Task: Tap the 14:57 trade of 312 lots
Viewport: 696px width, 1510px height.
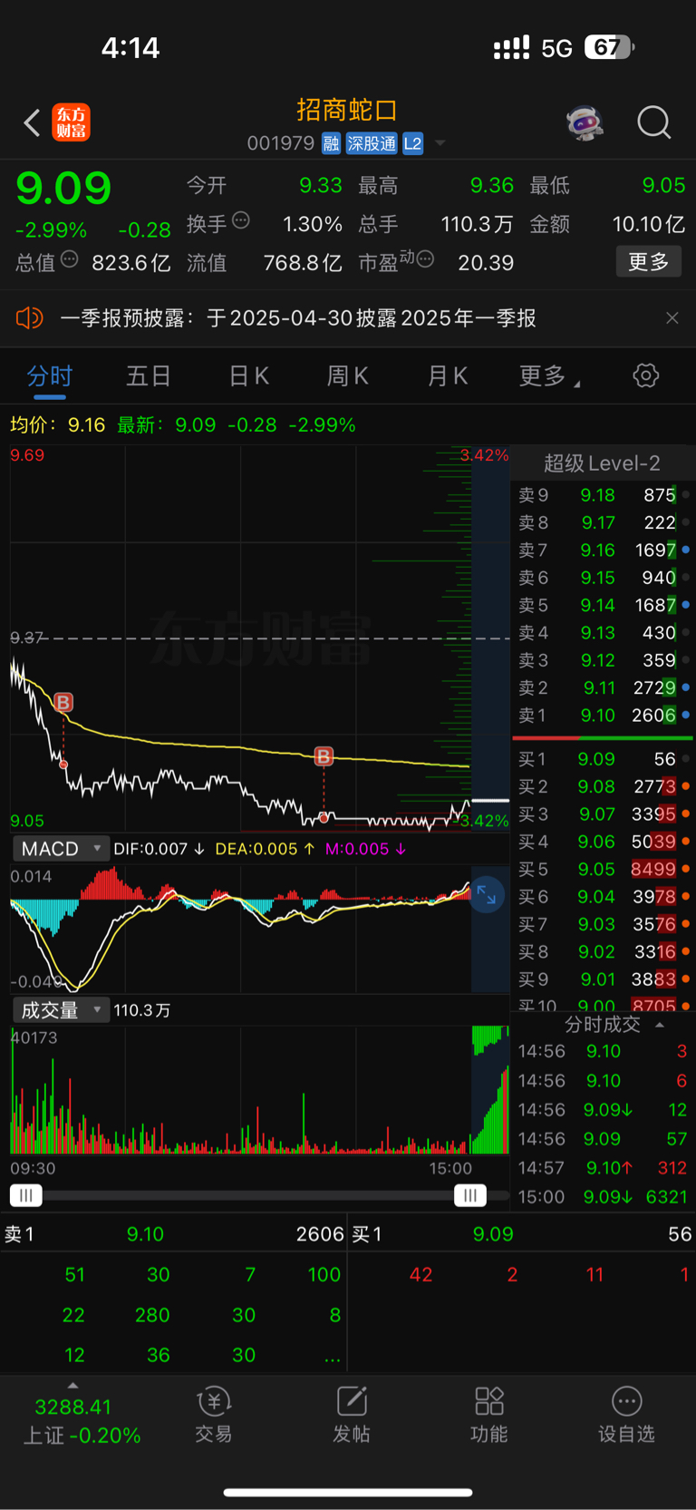Action: tap(604, 1168)
